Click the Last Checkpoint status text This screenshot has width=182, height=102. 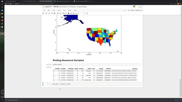[67, 7]
